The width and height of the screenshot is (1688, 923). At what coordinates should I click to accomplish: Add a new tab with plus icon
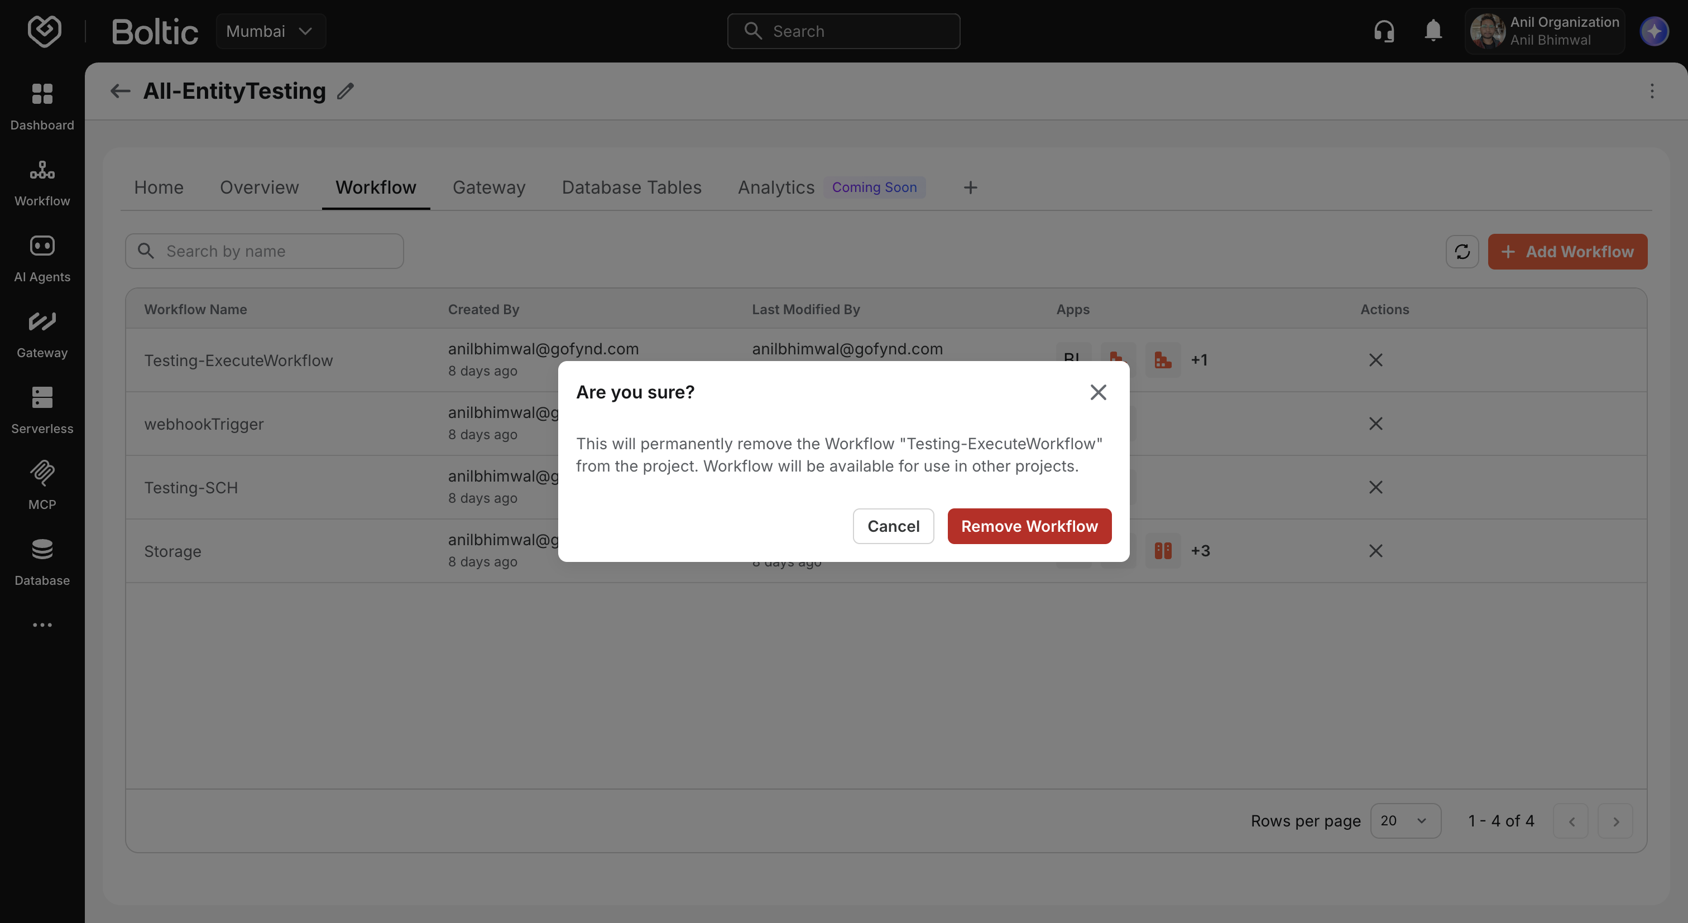pyautogui.click(x=971, y=188)
